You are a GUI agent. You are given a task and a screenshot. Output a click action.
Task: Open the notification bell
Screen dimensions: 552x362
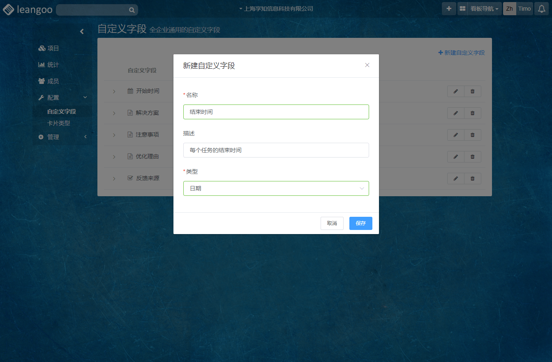[x=542, y=9]
